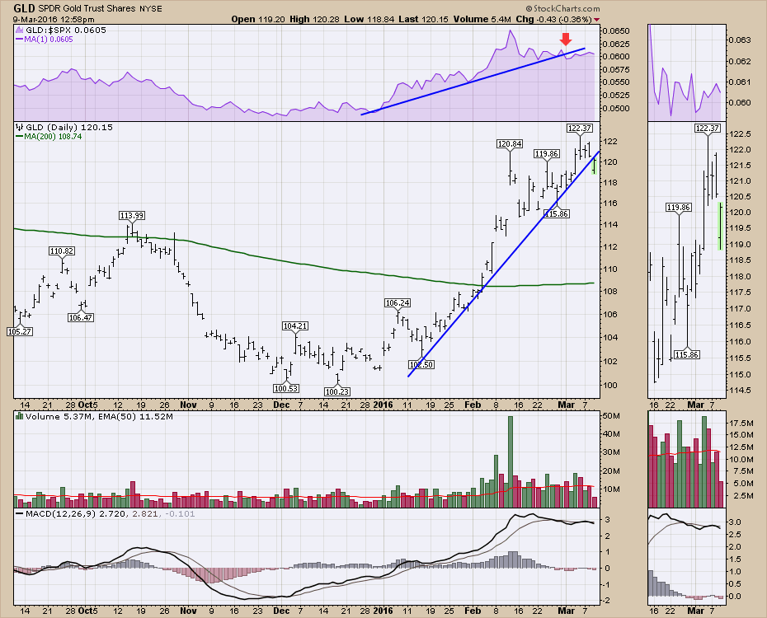The image size is (767, 618).
Task: Click the 105.27 price label
Action: click(20, 332)
